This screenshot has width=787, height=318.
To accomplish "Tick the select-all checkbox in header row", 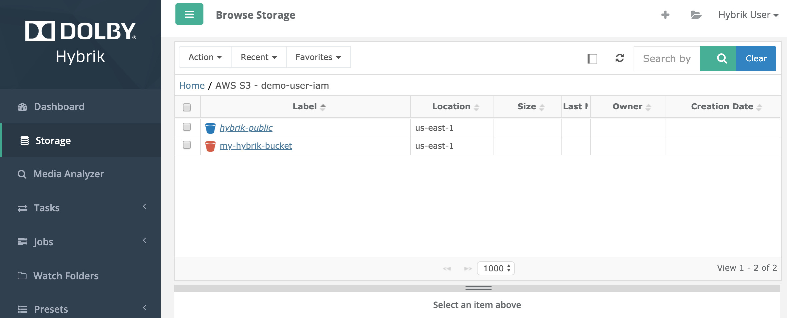I will tap(187, 107).
